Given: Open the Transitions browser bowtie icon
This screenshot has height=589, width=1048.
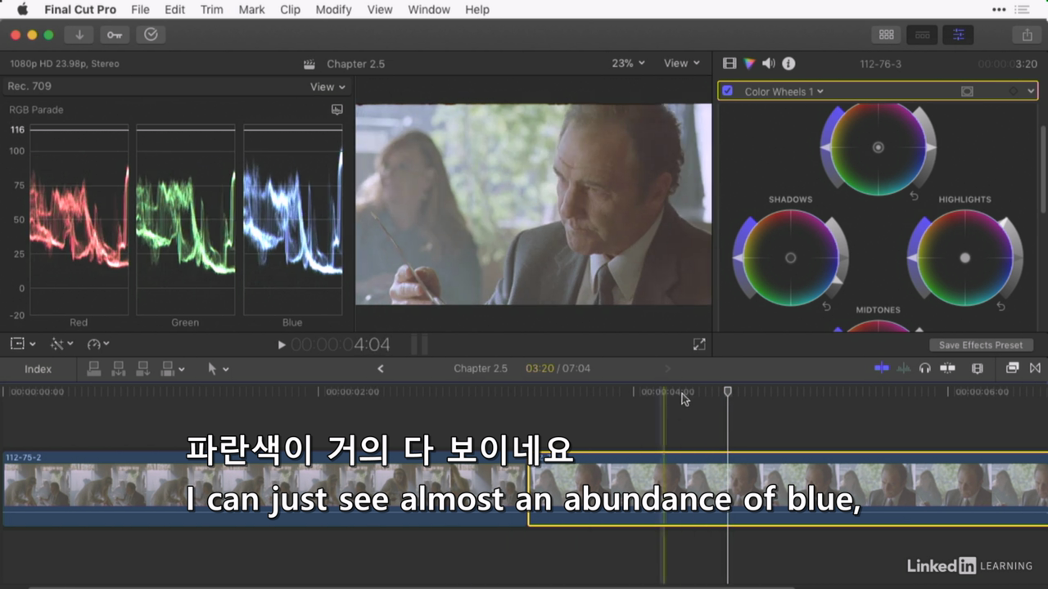Looking at the screenshot, I should [x=1035, y=368].
